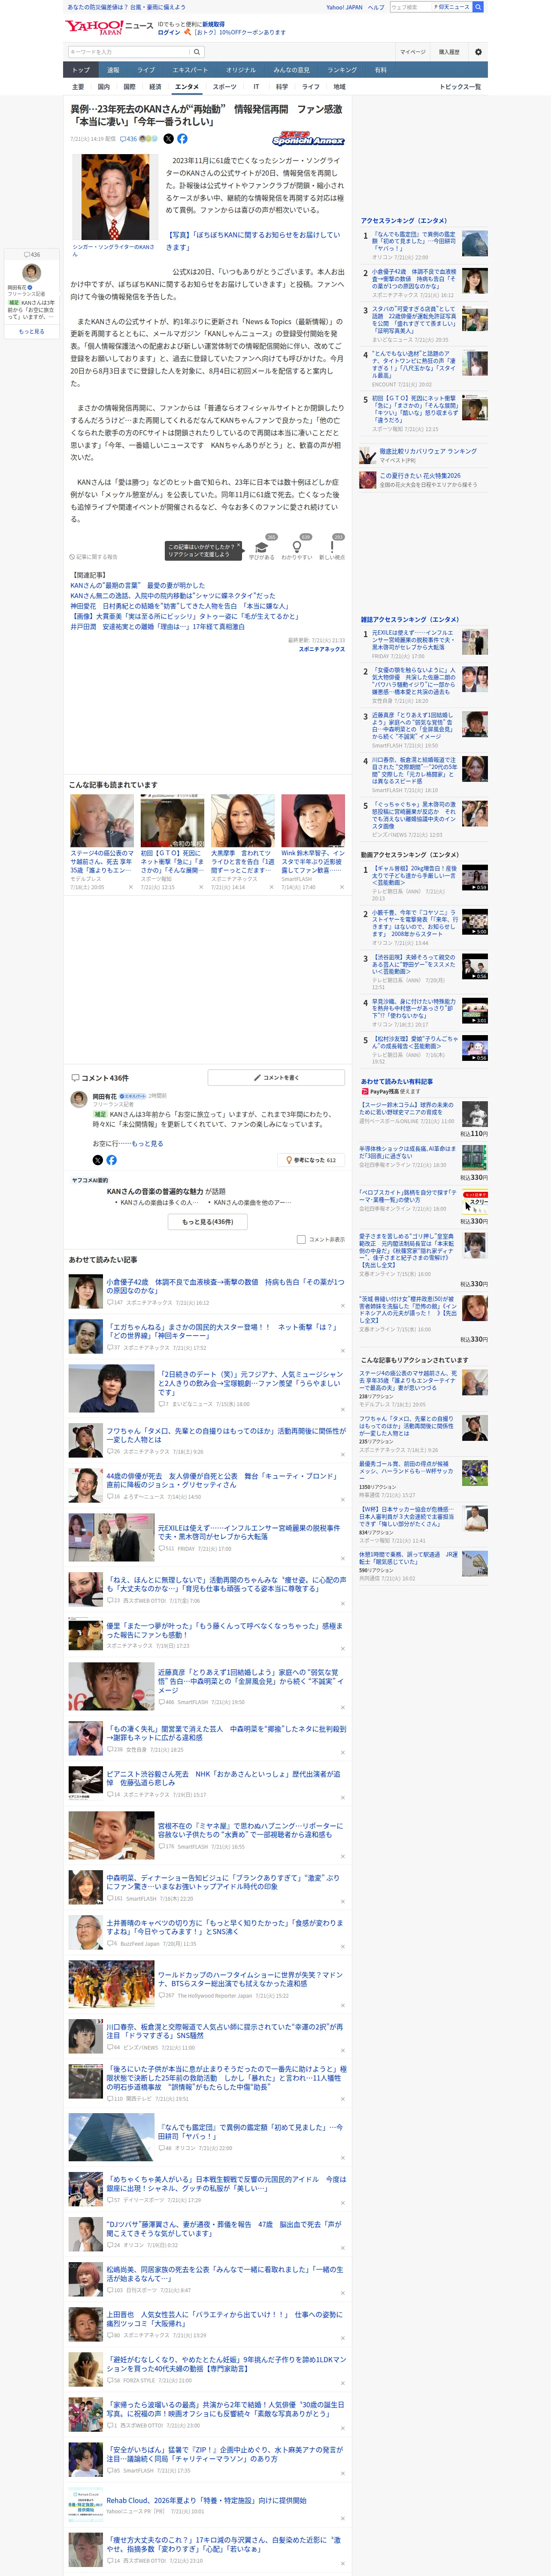Open the オリジナル tab
The width and height of the screenshot is (551, 2576).
[241, 70]
